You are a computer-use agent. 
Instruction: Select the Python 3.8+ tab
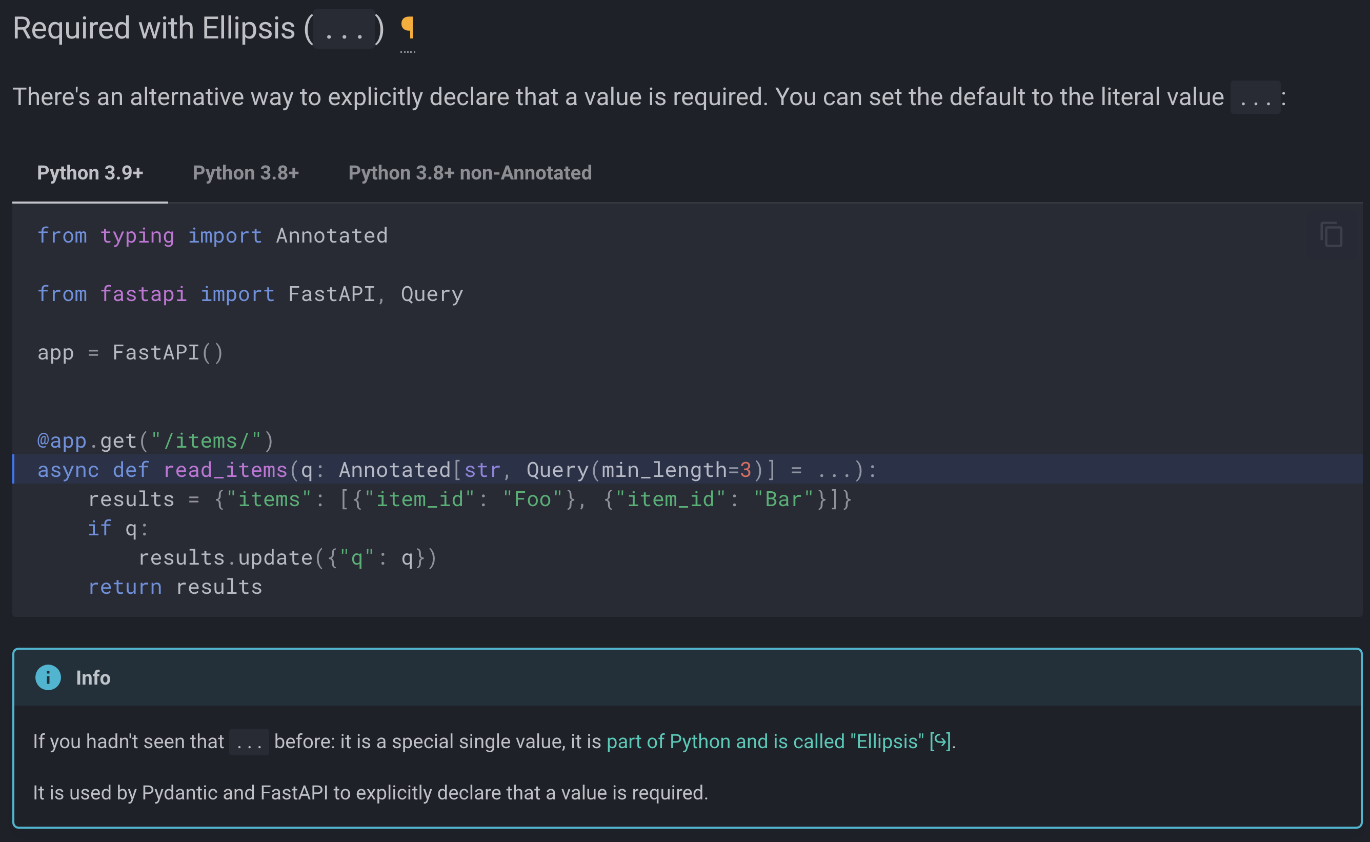pyautogui.click(x=246, y=173)
